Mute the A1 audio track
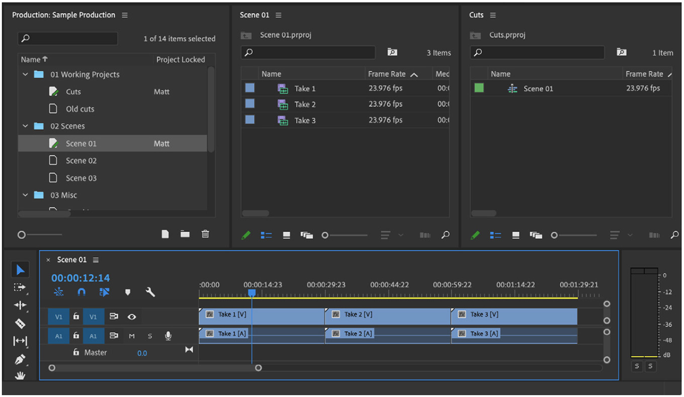 (132, 336)
